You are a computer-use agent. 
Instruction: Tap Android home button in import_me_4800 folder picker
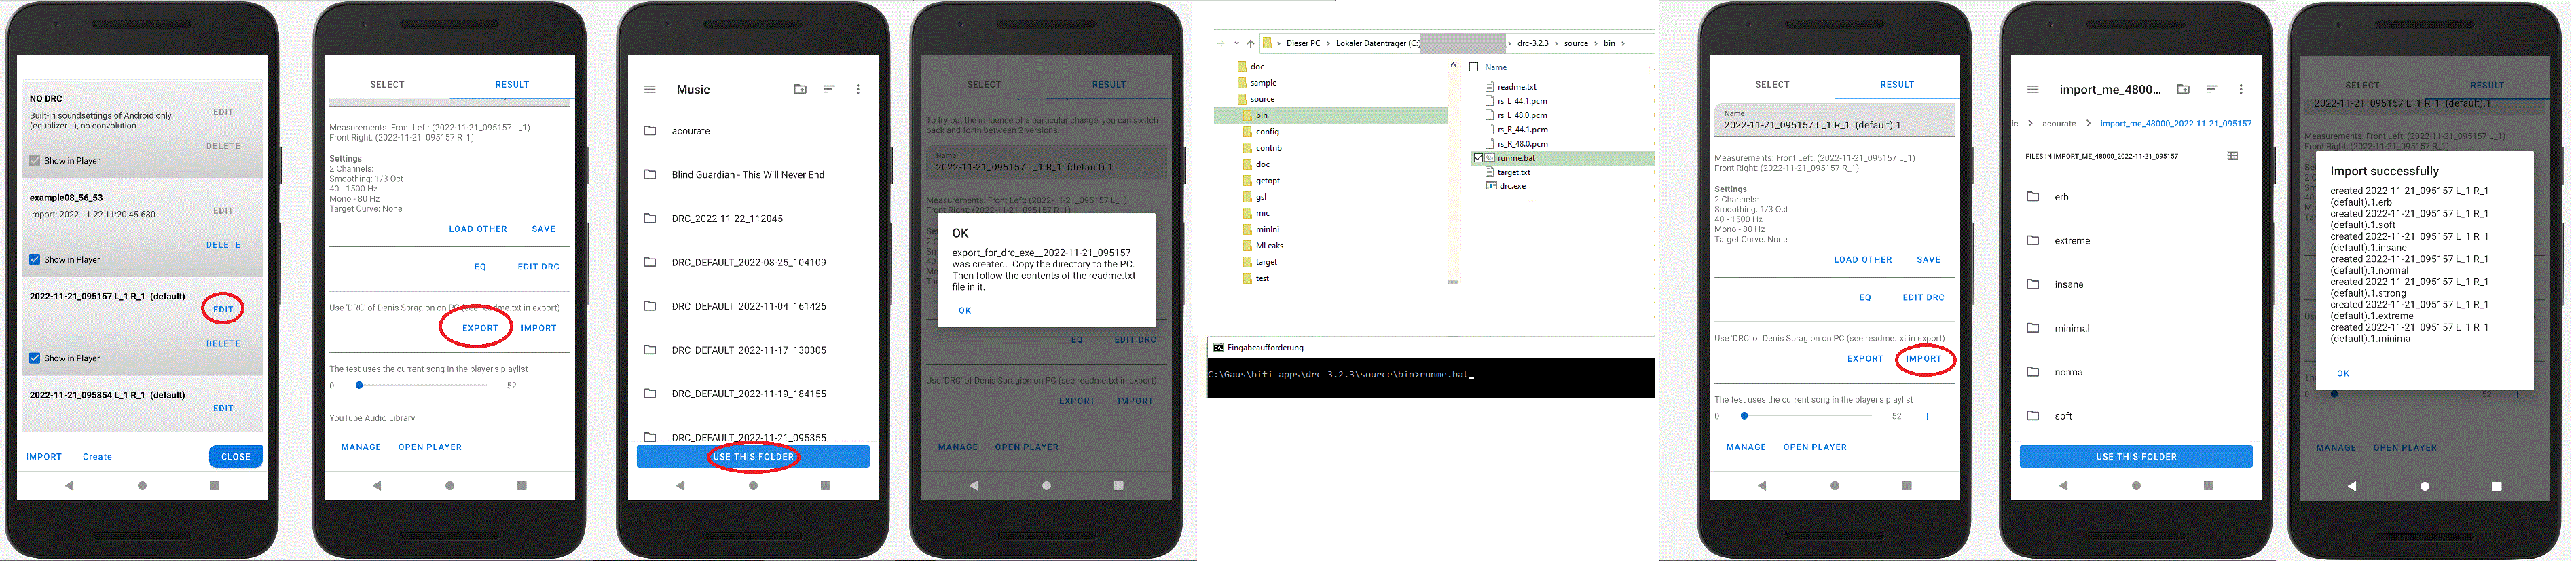(x=2136, y=486)
